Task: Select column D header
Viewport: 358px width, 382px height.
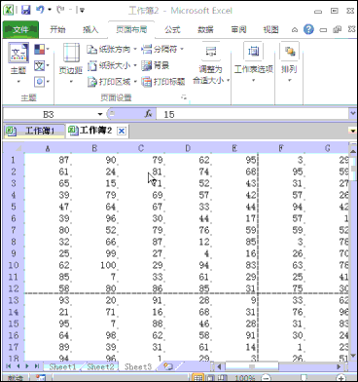Action: [188, 148]
